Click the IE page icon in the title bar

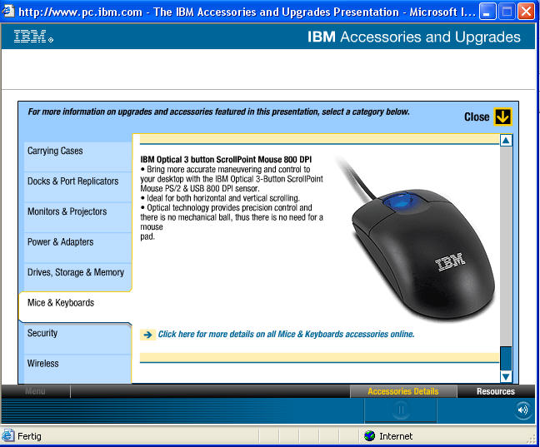tap(8, 11)
